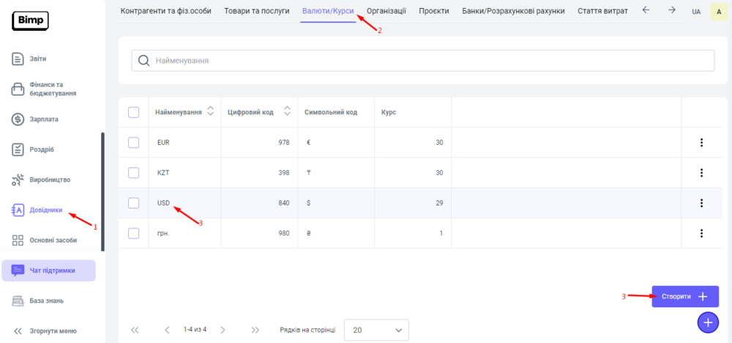The image size is (732, 343).
Task: Open База знань knowledge base icon
Action: pos(18,301)
